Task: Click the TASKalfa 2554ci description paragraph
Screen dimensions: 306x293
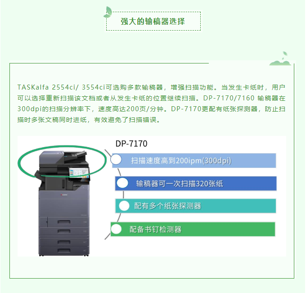Action: pos(151,104)
